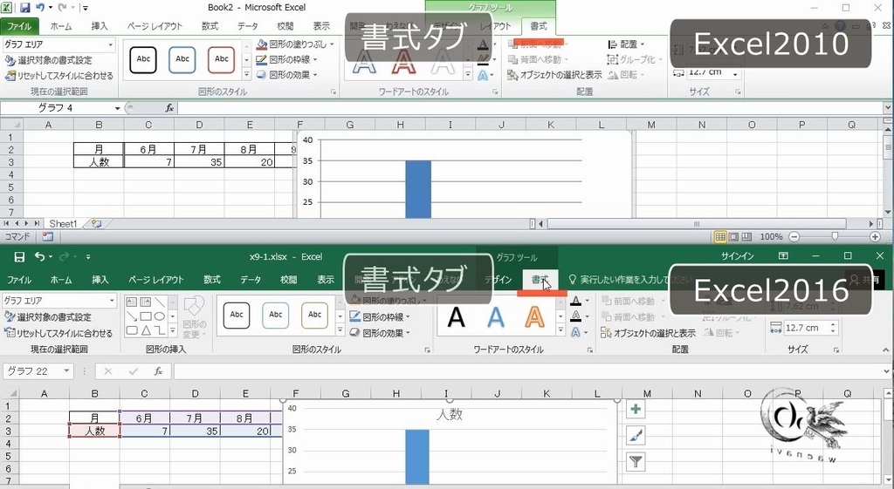Select red-outlined Abc shape style in Excel 2010

click(221, 59)
